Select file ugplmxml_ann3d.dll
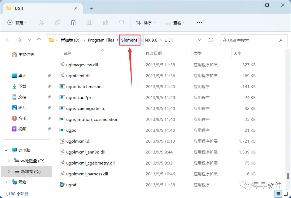291x198 pixels. [86, 152]
